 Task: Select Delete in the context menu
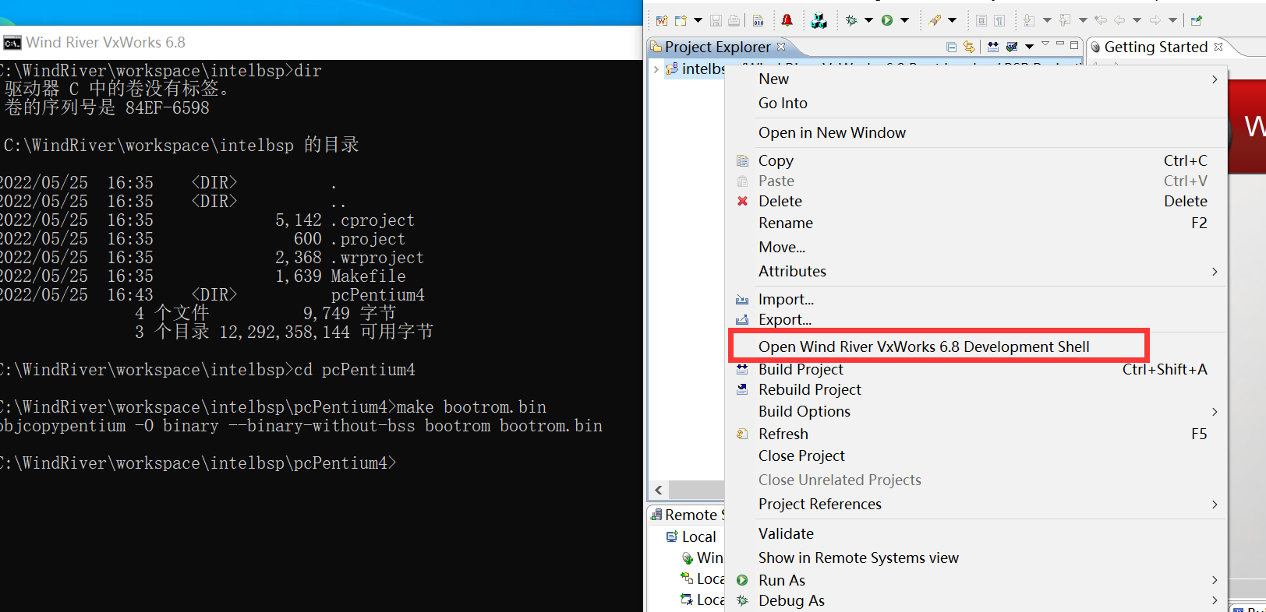click(975, 201)
